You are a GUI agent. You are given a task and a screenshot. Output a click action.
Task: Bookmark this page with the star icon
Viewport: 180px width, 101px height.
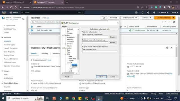(x=147, y=7)
